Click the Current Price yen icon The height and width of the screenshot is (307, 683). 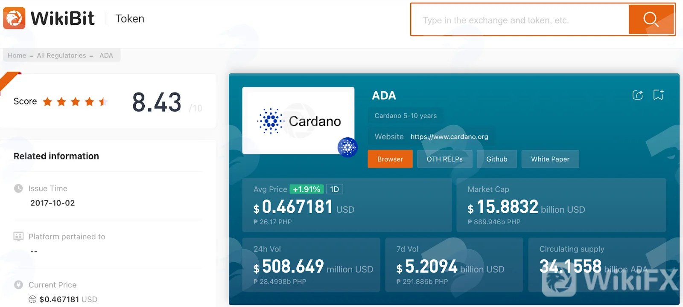pos(18,285)
